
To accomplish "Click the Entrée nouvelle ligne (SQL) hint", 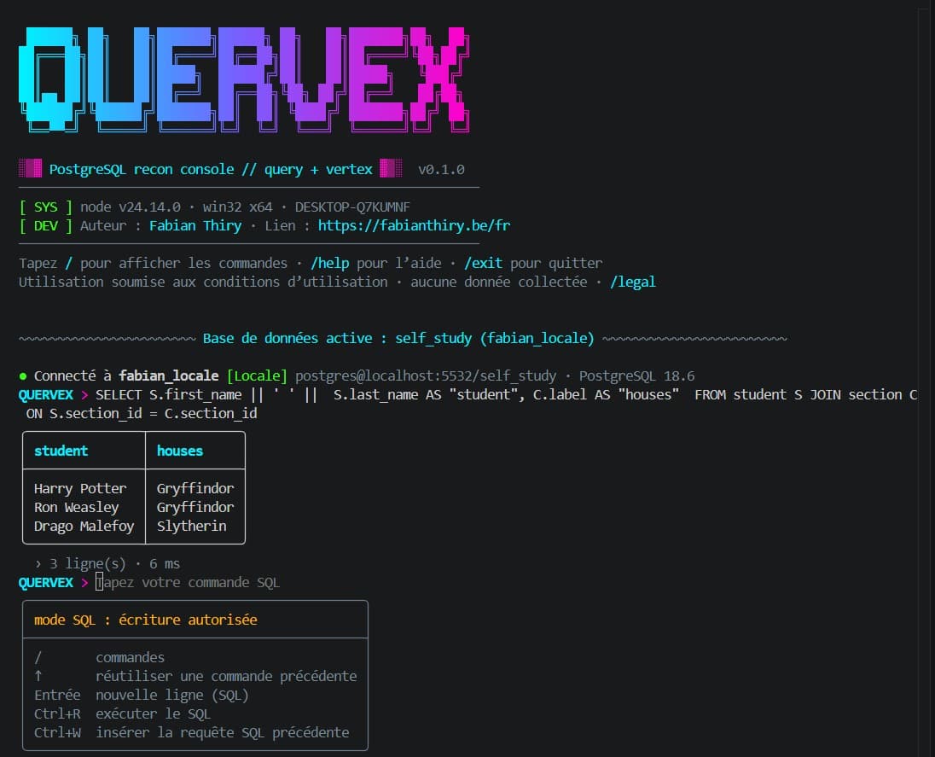I will point(142,695).
